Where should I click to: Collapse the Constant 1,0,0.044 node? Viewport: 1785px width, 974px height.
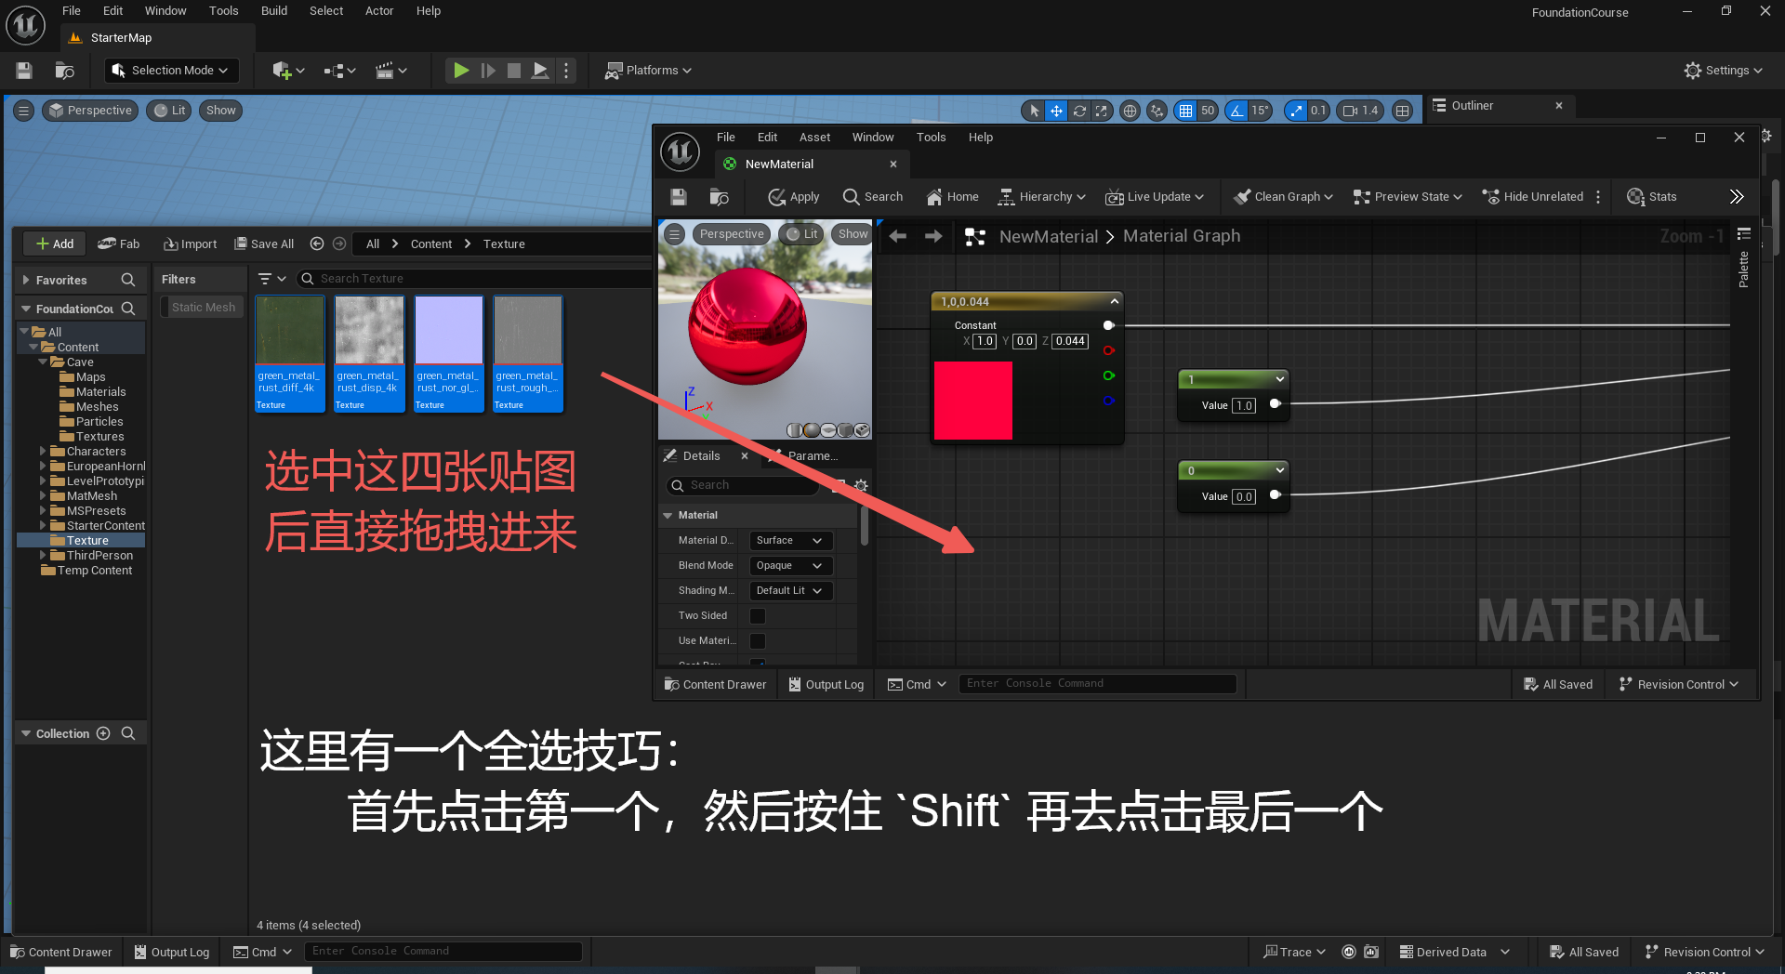point(1114,301)
